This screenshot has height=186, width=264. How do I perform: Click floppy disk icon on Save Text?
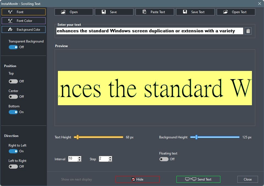click(185, 12)
